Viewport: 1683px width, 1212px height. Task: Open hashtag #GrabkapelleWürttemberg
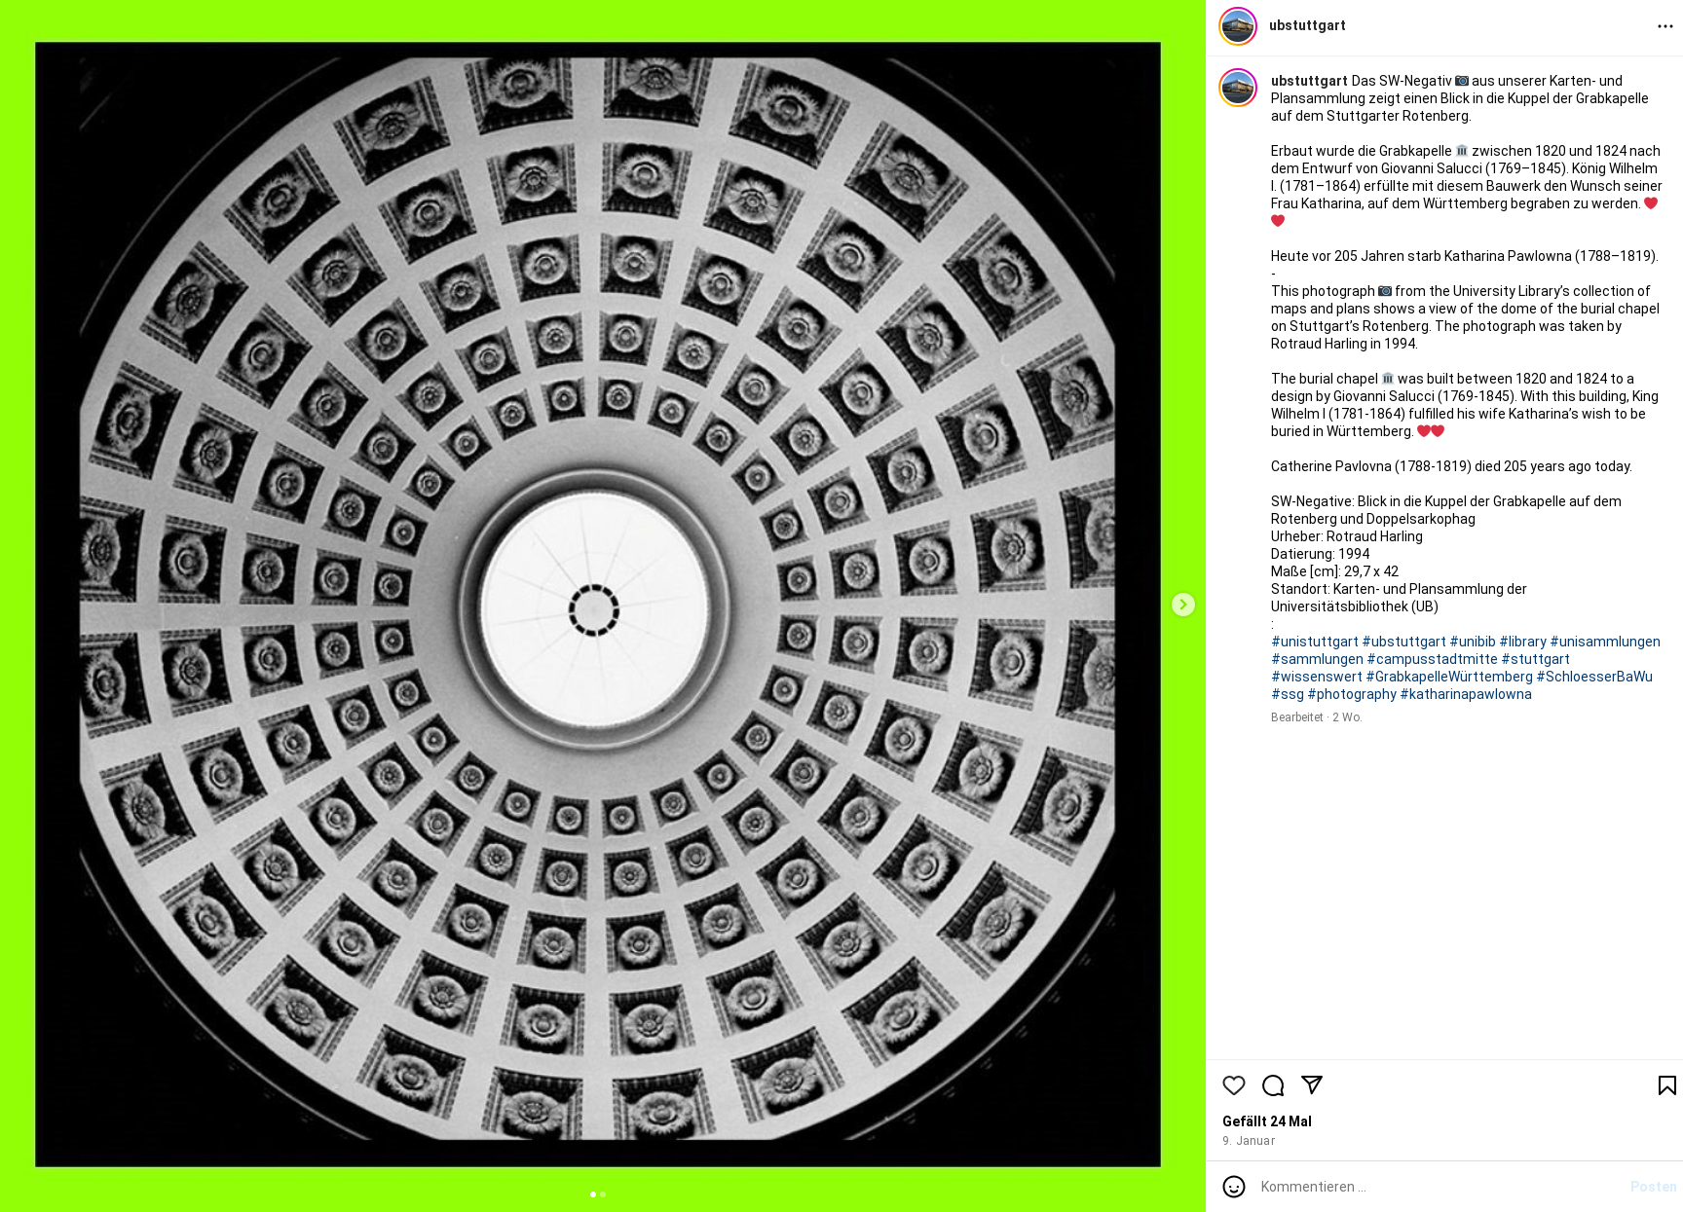click(x=1449, y=677)
